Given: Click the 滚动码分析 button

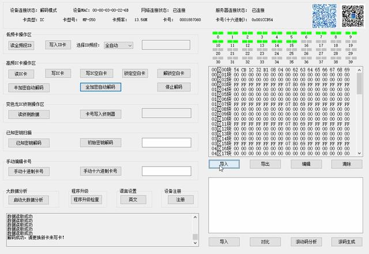Looking at the screenshot, I should (x=306, y=242).
